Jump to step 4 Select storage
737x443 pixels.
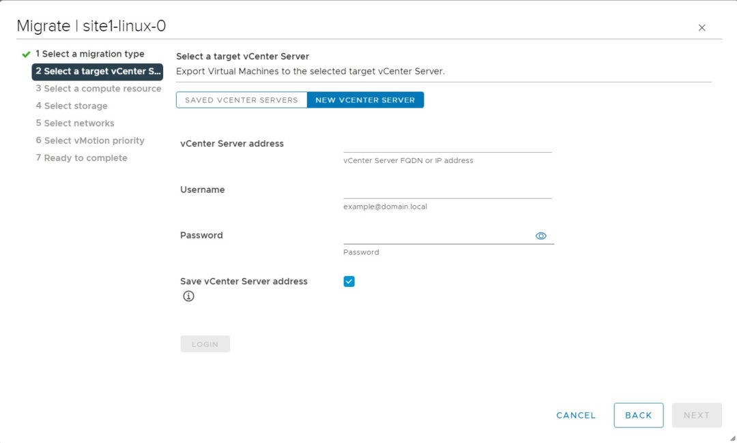(x=72, y=106)
